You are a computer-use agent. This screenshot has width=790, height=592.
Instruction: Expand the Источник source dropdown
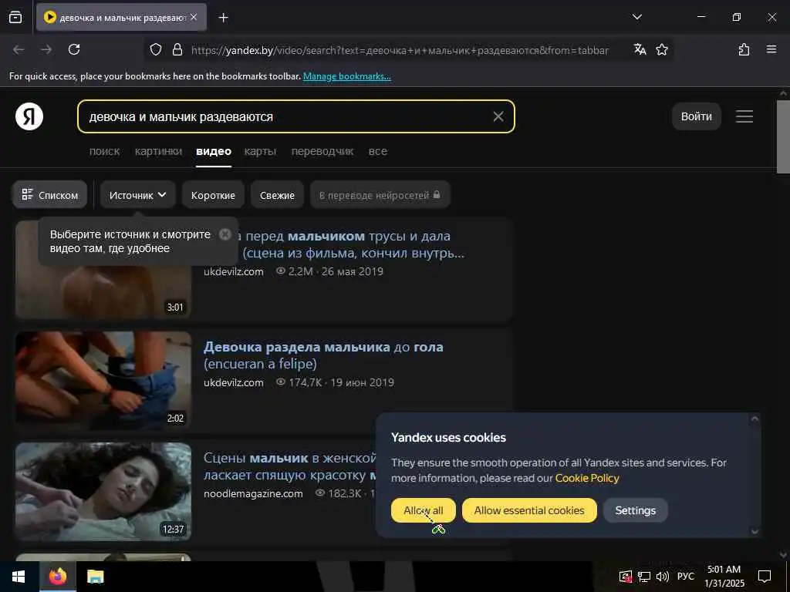[x=137, y=195]
